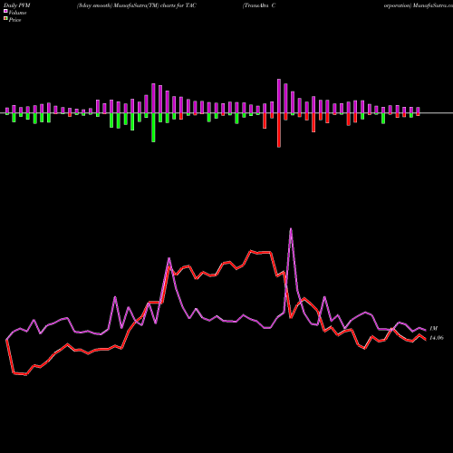Click the peak of the magenta volume line
The width and height of the screenshot is (453, 453).
click(291, 228)
